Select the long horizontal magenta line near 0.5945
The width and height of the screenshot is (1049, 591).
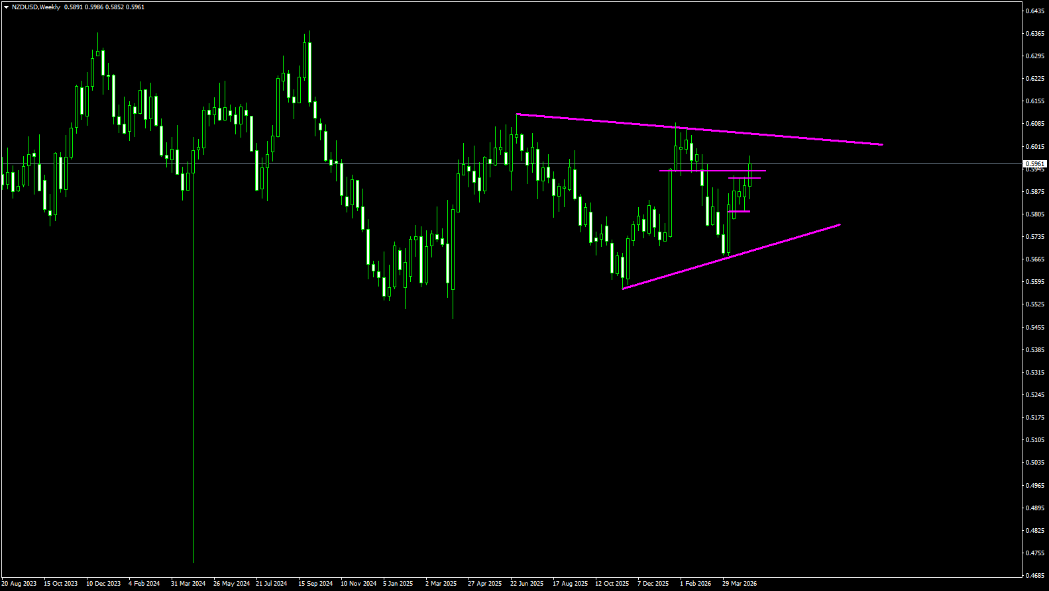click(712, 171)
